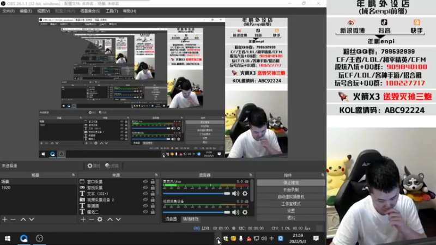Screen dimensions: 436x245
Task: Toggle visibility of 窗口采集 source
Action: (145, 181)
